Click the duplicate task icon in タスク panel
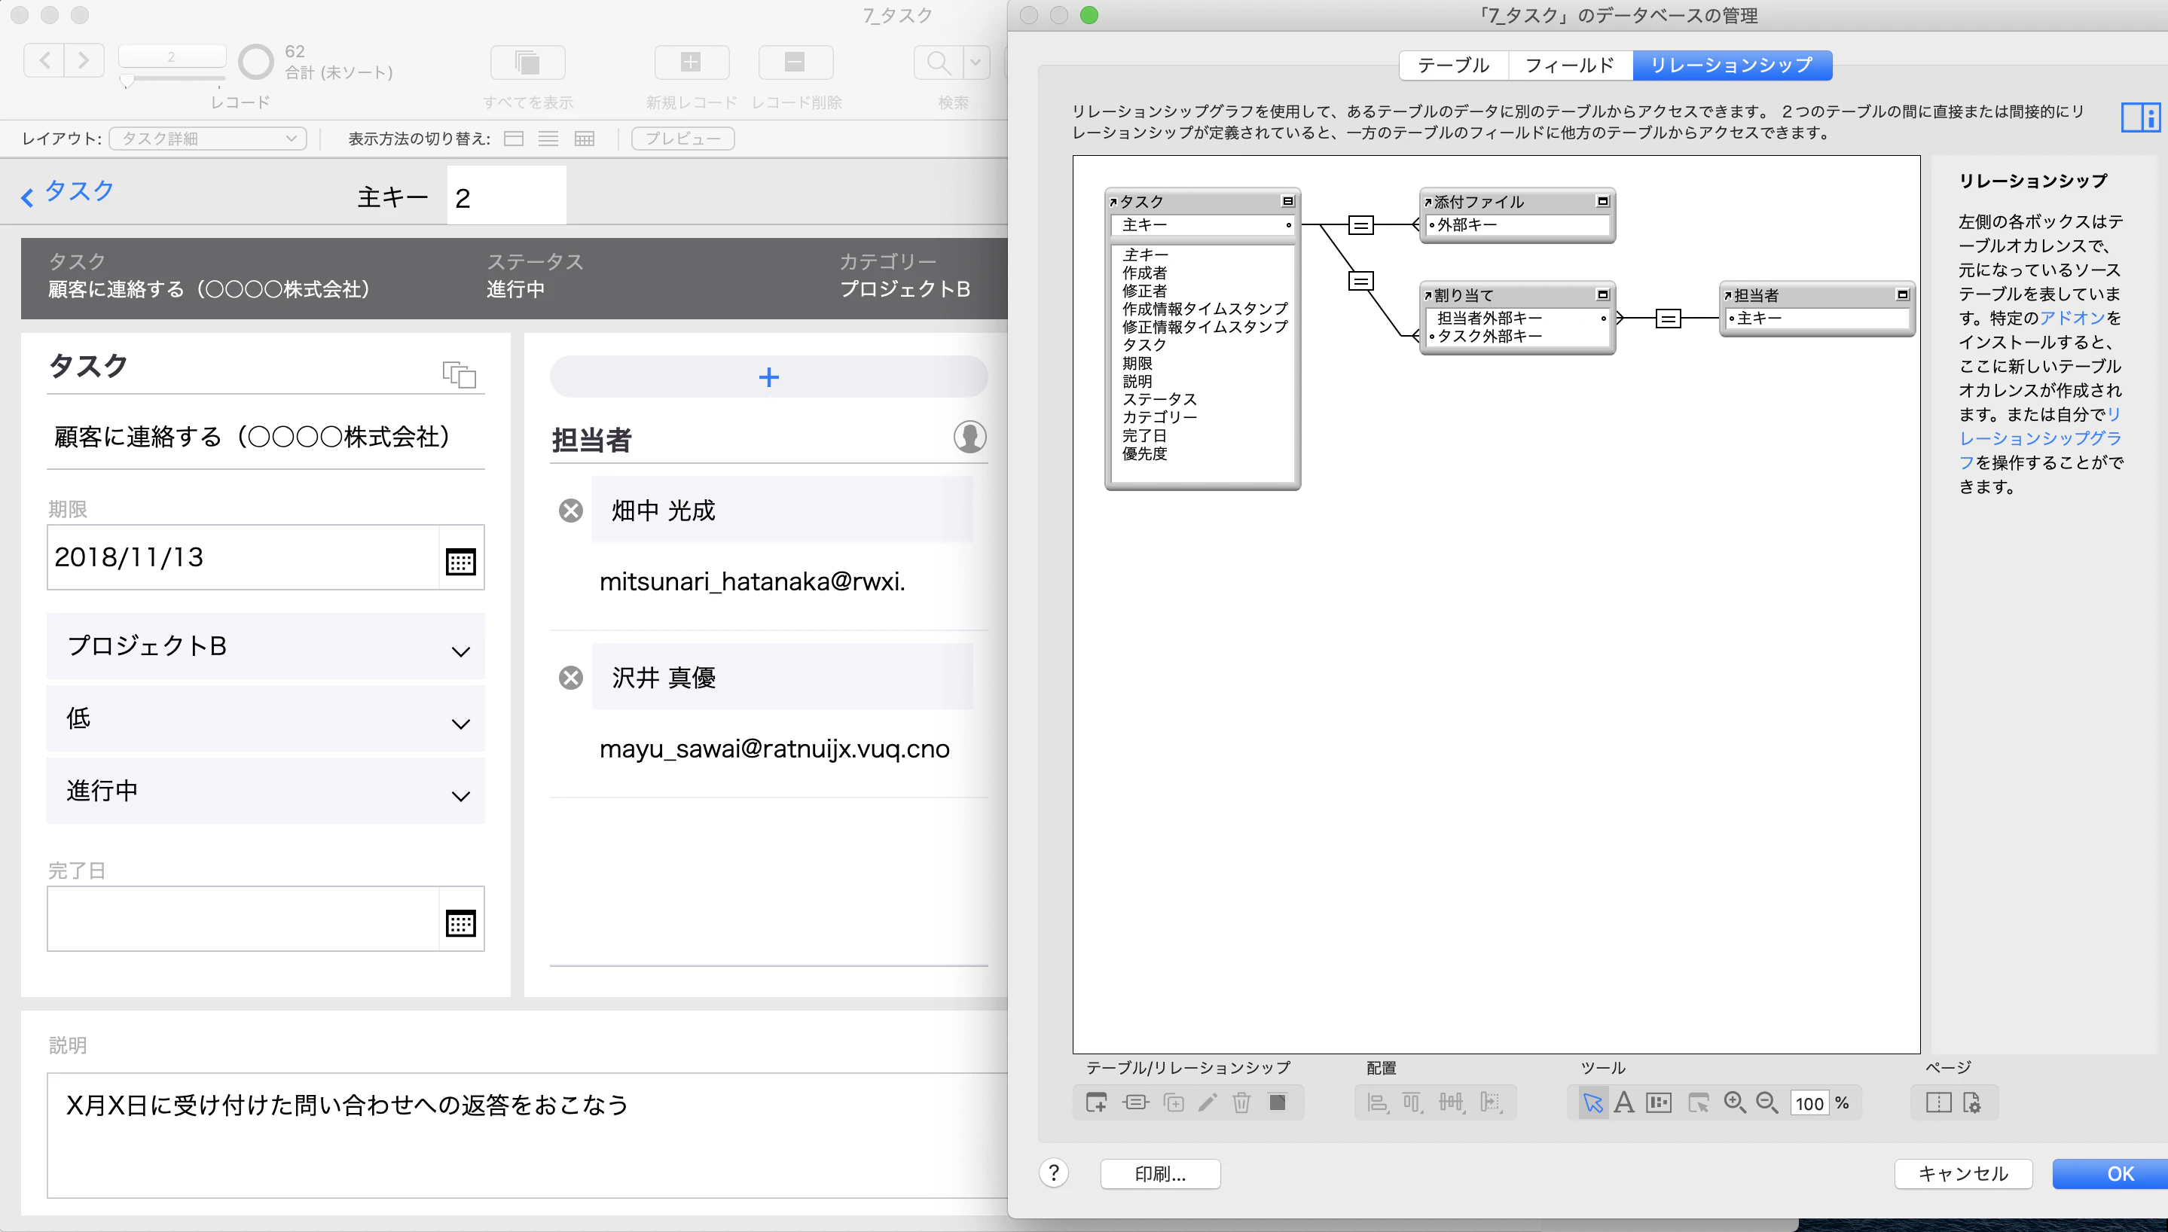Screen dimensions: 2168x1232 point(460,374)
